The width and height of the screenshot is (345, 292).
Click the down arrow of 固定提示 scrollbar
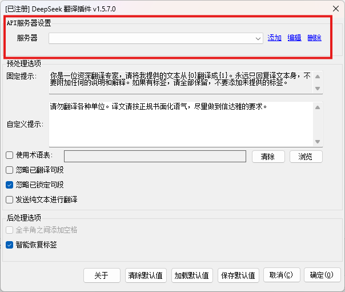click(318, 89)
